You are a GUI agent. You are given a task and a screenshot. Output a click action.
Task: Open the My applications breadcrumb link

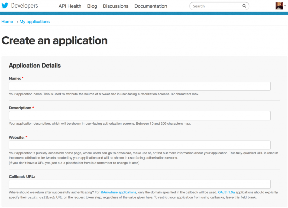pyautogui.click(x=34, y=22)
